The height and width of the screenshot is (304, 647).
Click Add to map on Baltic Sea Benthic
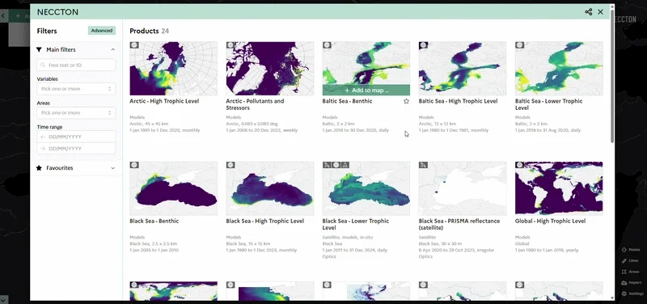pos(366,90)
